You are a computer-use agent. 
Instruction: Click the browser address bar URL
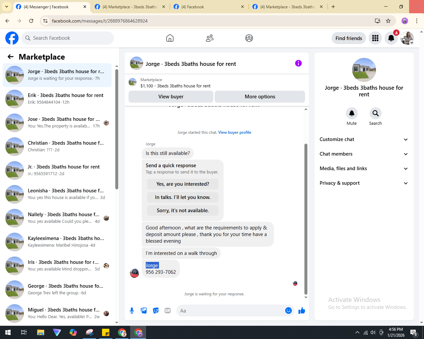(x=100, y=21)
